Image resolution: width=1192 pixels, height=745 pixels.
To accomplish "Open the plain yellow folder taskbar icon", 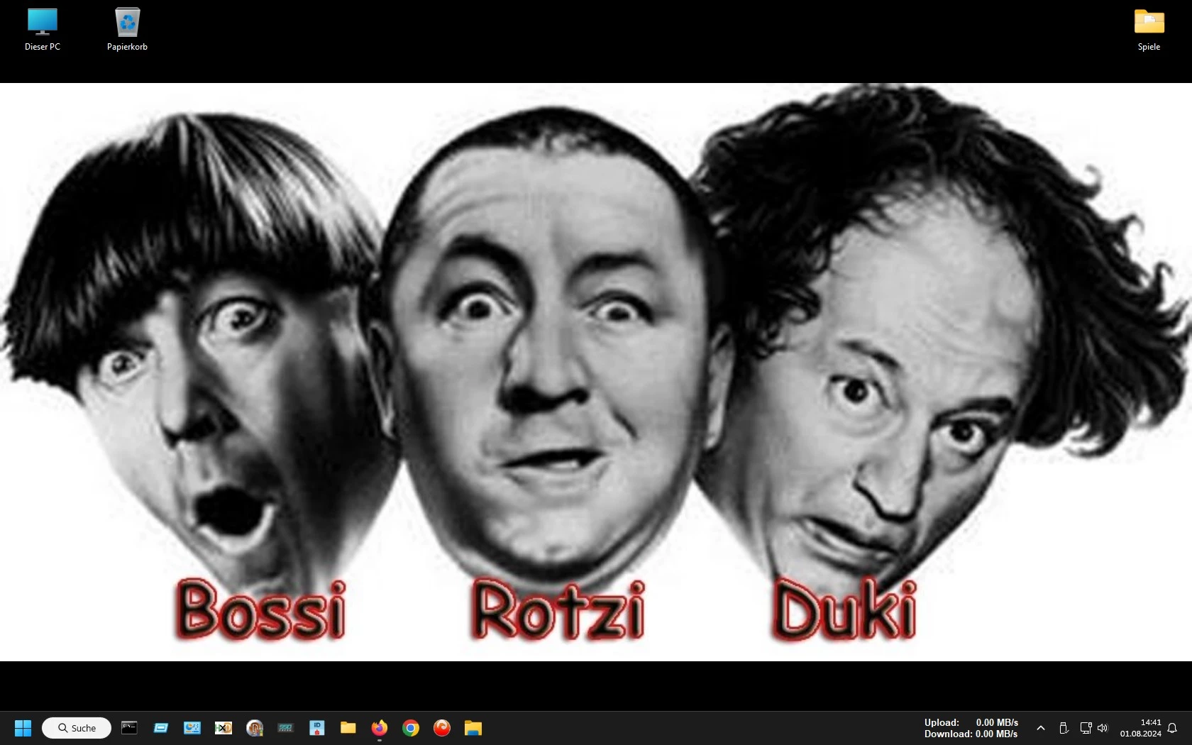I will coord(348,728).
